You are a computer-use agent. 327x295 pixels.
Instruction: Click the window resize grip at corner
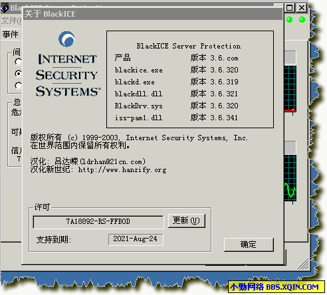coord(302,264)
